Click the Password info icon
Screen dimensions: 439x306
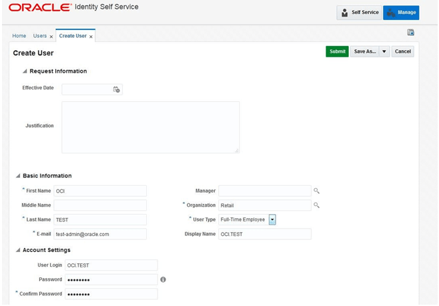(163, 279)
